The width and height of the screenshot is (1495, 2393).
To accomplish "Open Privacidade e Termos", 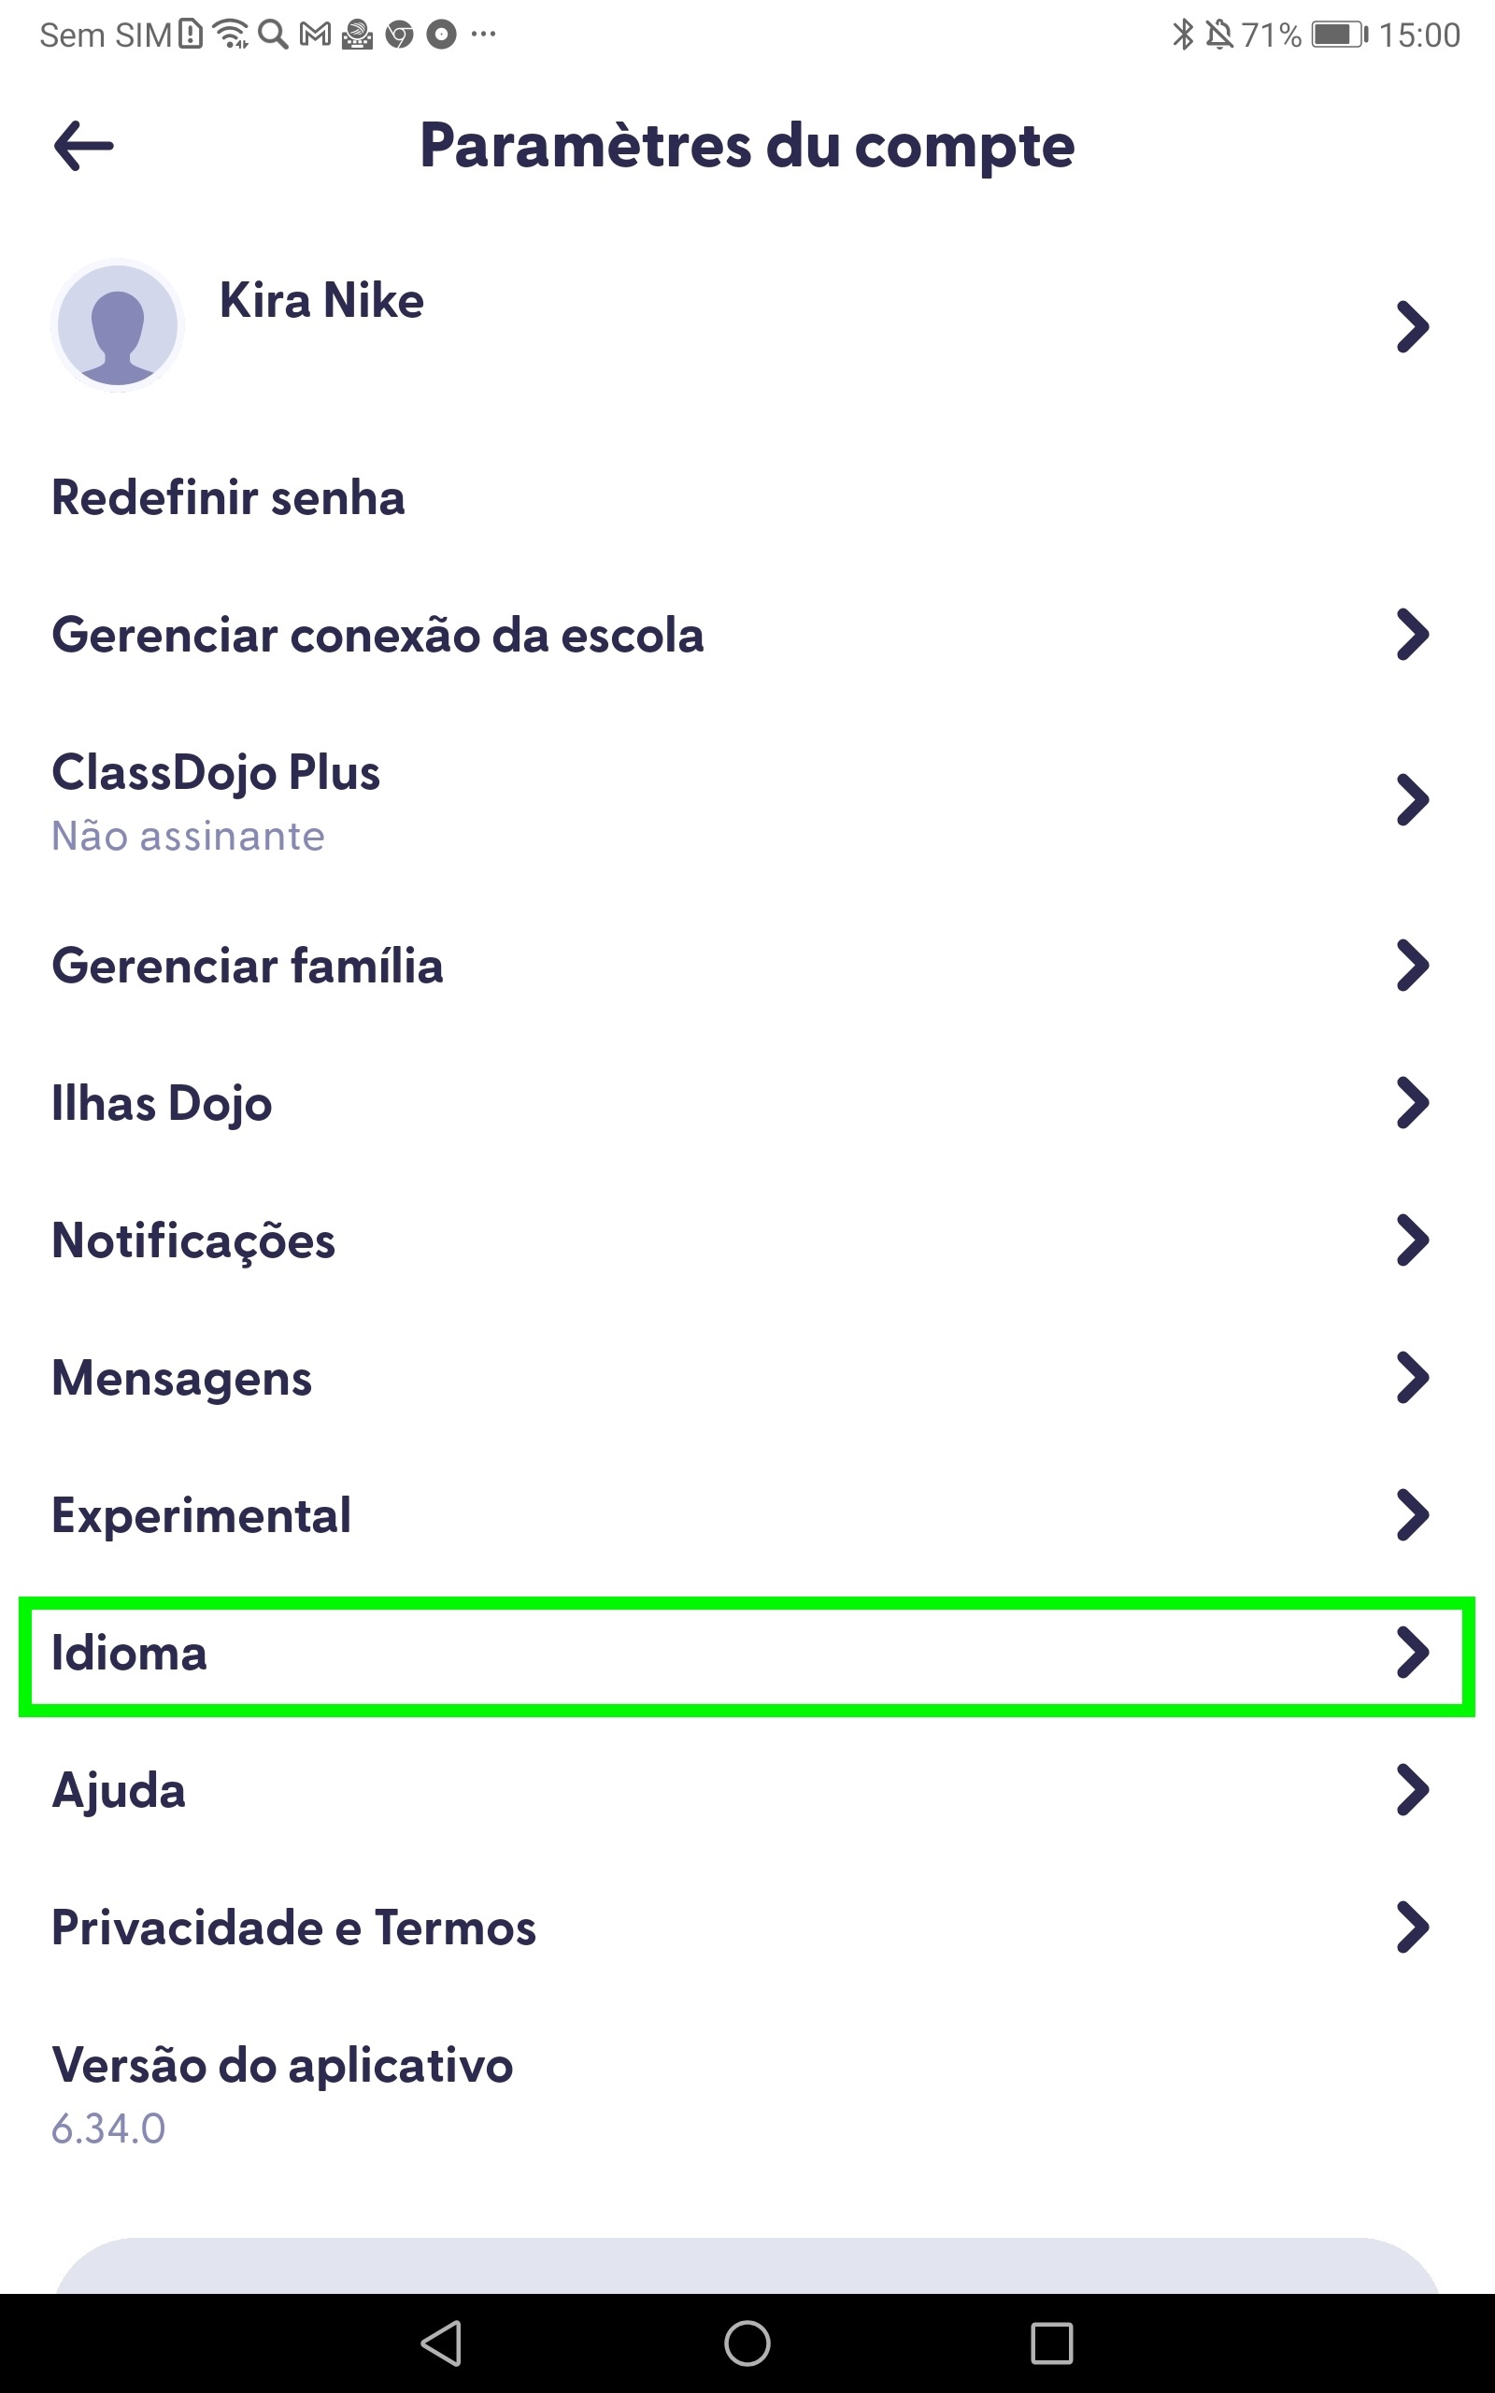I will (x=293, y=1927).
